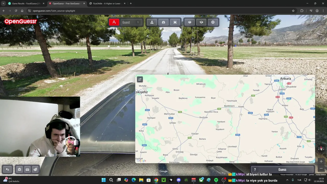Click Polatlı label on the map

pyautogui.click(x=241, y=107)
